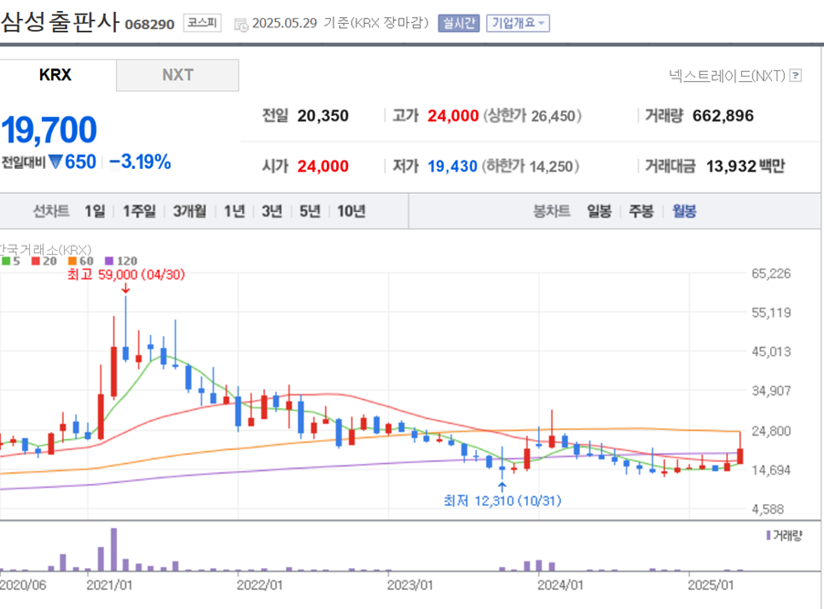
Task: Click the 최저 12,310 (10/31) marker
Action: tap(502, 500)
